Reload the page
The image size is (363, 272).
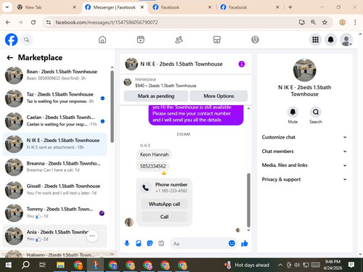pos(33,22)
